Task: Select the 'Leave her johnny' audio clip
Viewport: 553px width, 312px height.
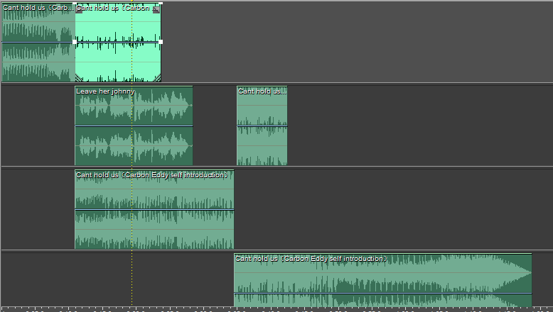Action: pyautogui.click(x=134, y=126)
